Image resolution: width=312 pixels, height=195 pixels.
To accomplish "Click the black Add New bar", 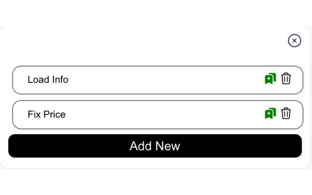I will [155, 146].
